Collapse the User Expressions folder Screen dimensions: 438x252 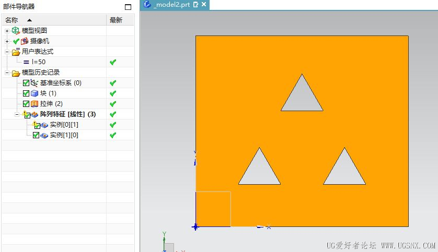point(7,52)
